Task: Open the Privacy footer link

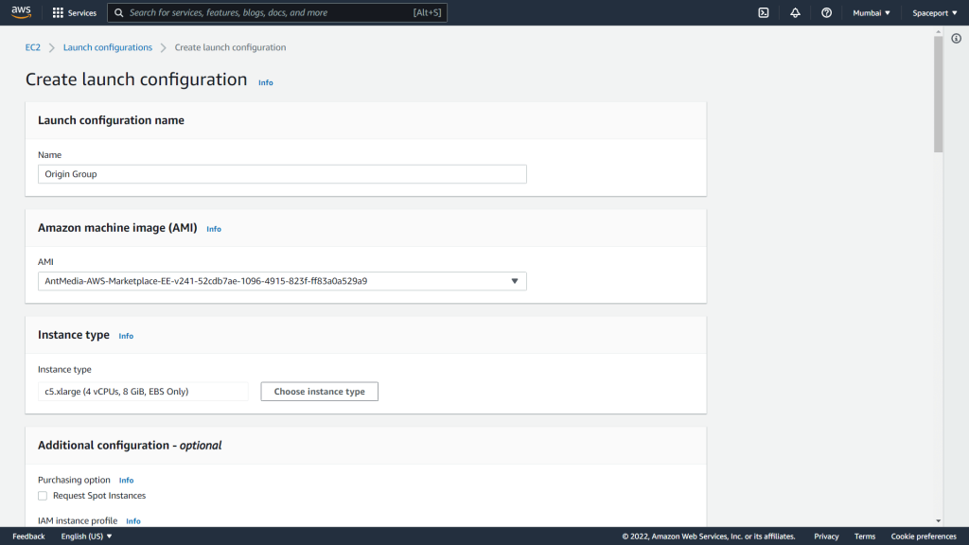Action: pyautogui.click(x=826, y=536)
